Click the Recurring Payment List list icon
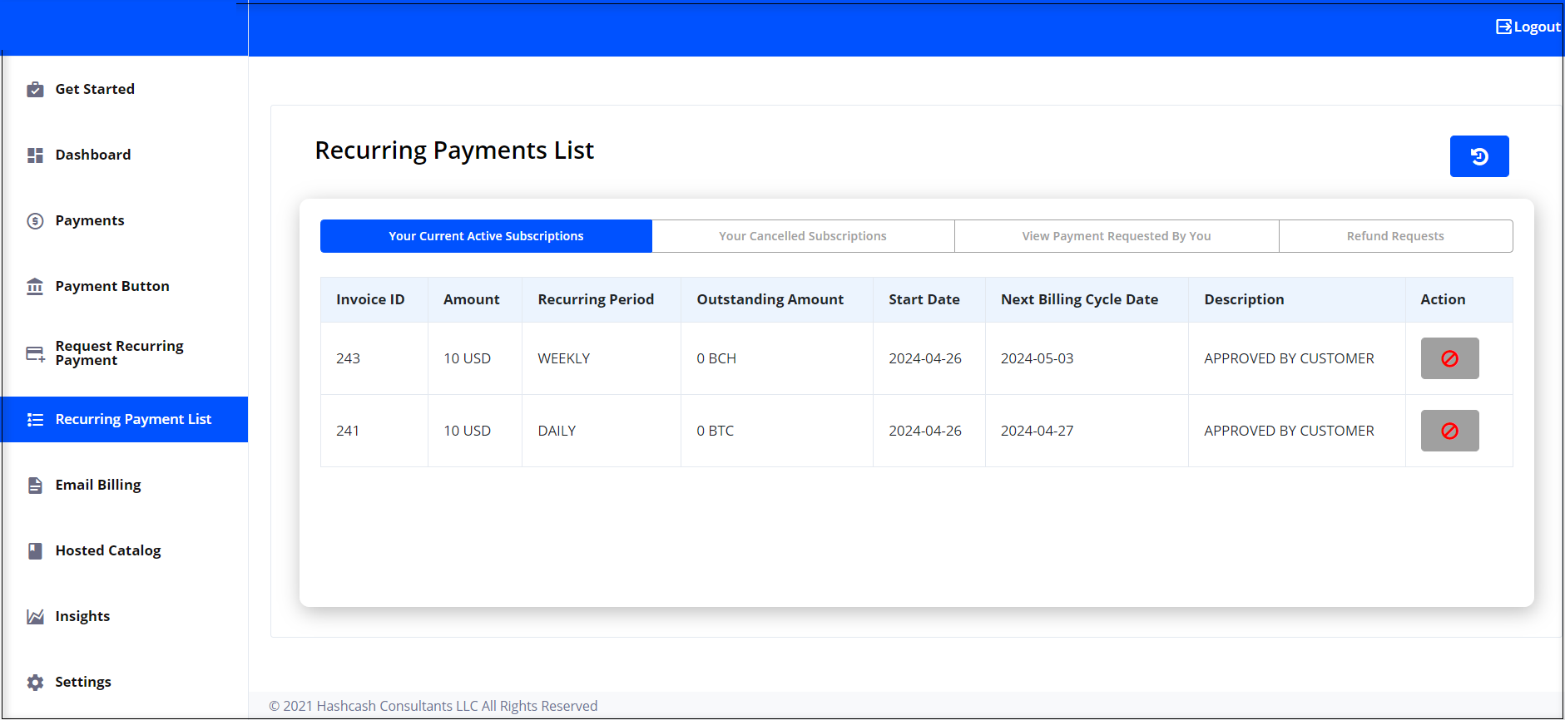Viewport: 1565px width, 720px height. pos(35,420)
